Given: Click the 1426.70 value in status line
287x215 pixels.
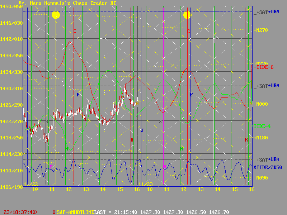Looking at the screenshot, I should pos(219,212).
